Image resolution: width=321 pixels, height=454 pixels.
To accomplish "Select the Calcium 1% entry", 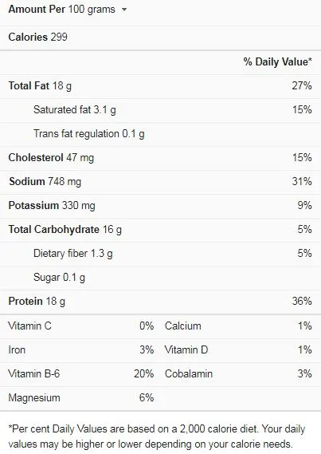I will pos(238,326).
